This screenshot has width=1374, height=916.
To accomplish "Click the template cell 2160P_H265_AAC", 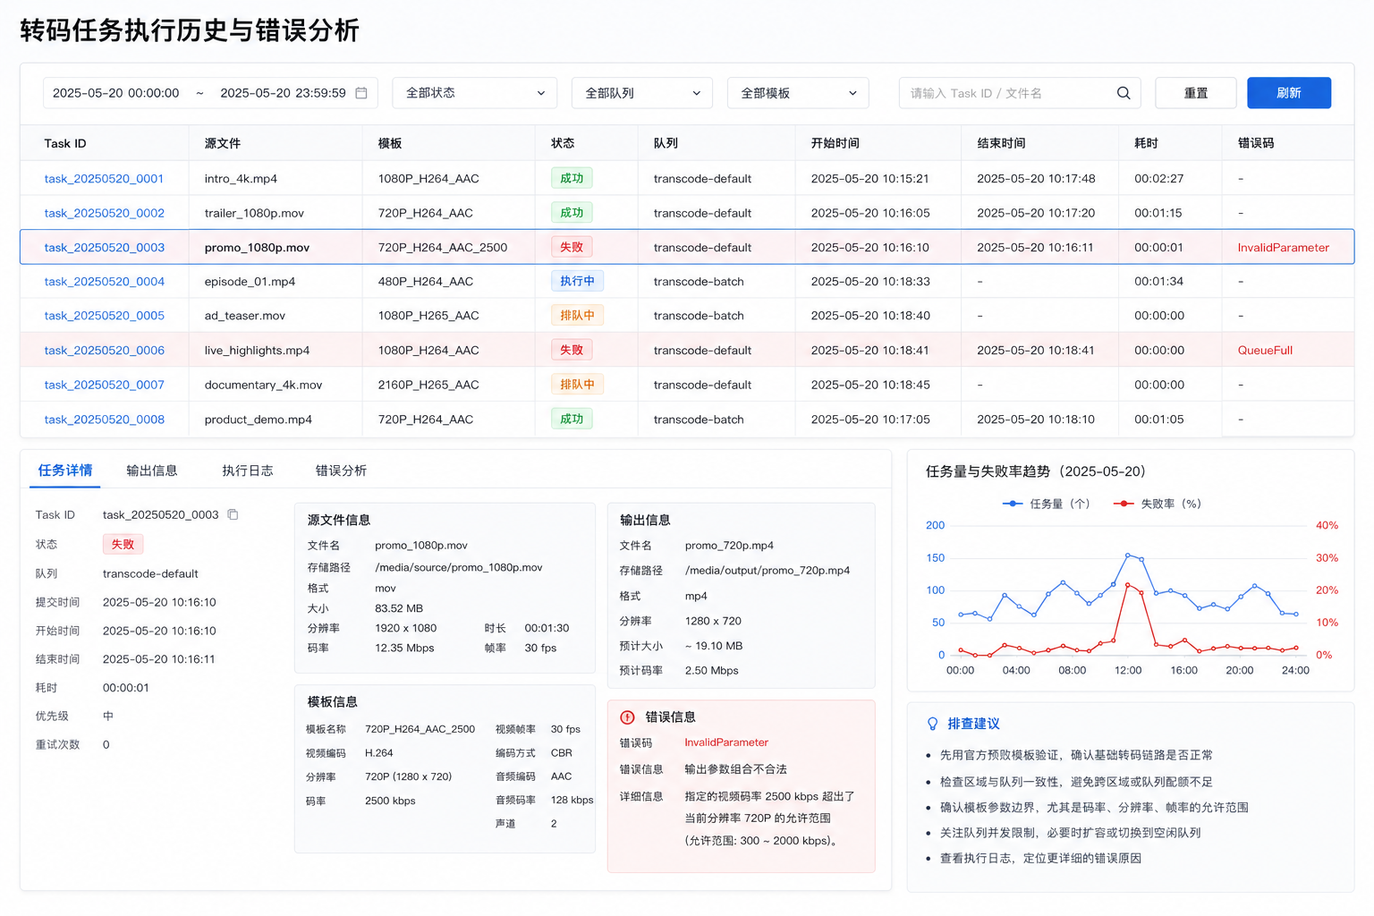I will (428, 385).
